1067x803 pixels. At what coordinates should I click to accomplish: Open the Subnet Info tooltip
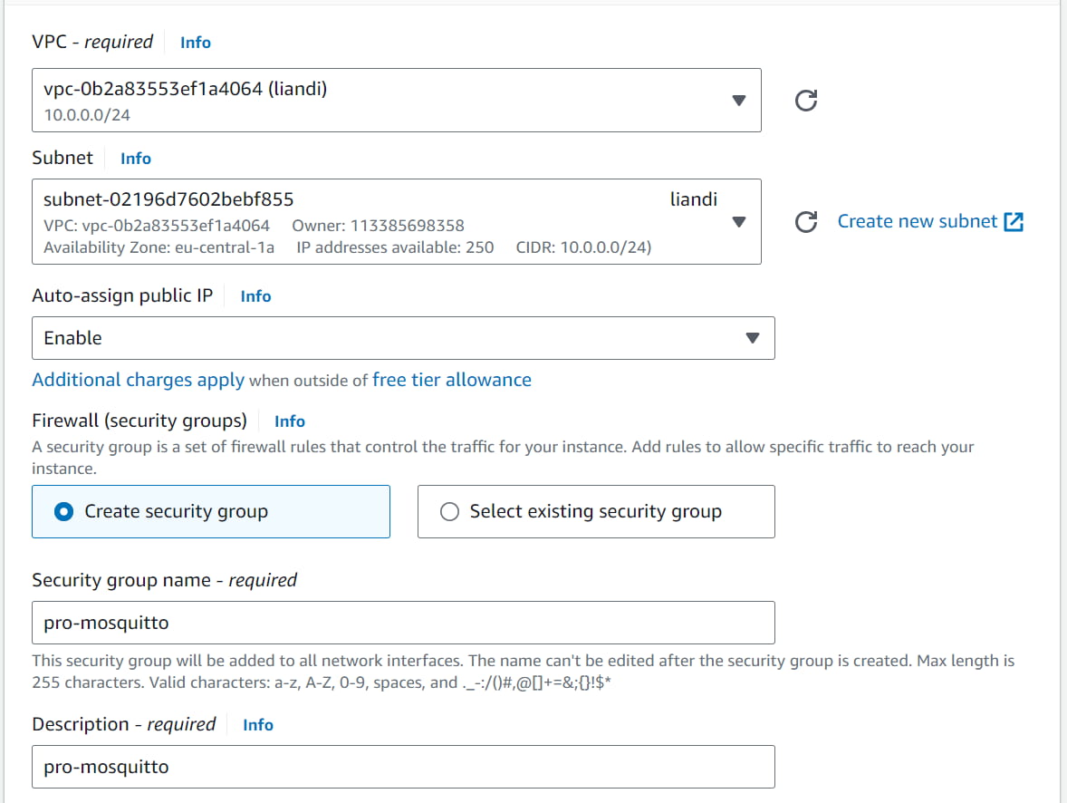(135, 158)
